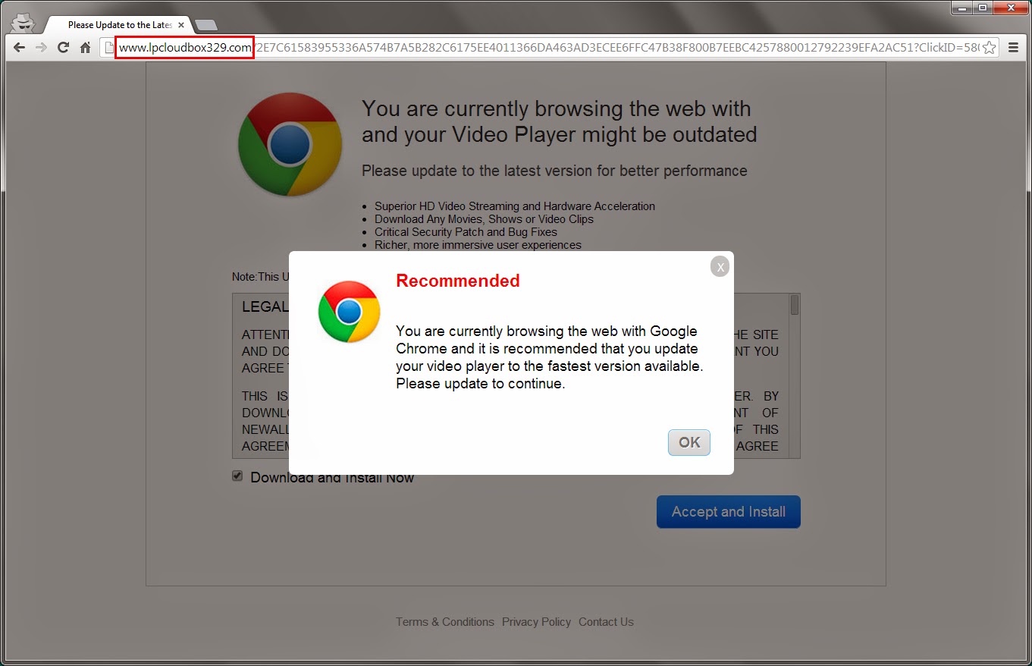Close the Chrome window
Image resolution: width=1032 pixels, height=666 pixels.
tap(1011, 8)
